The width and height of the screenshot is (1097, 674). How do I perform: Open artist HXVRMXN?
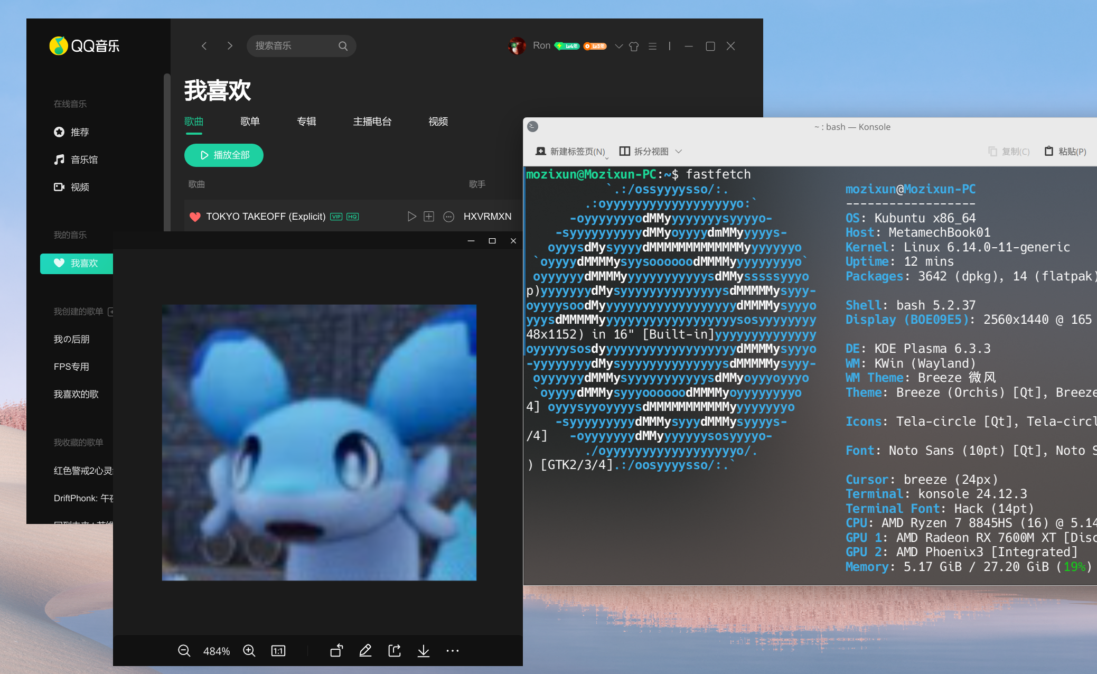tap(487, 217)
